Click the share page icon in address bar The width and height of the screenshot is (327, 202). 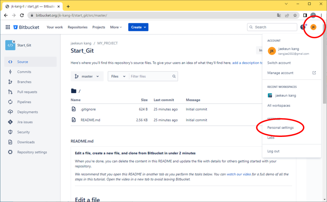[287, 15]
